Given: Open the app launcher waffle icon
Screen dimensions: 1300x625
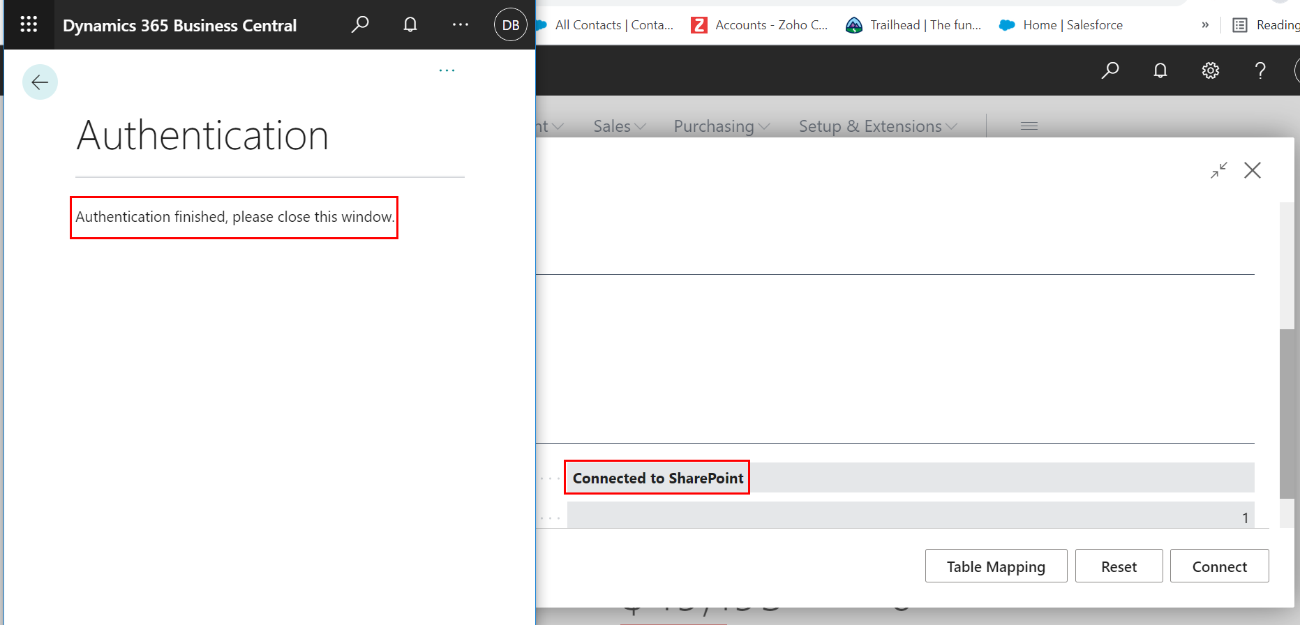Looking at the screenshot, I should click(x=29, y=24).
